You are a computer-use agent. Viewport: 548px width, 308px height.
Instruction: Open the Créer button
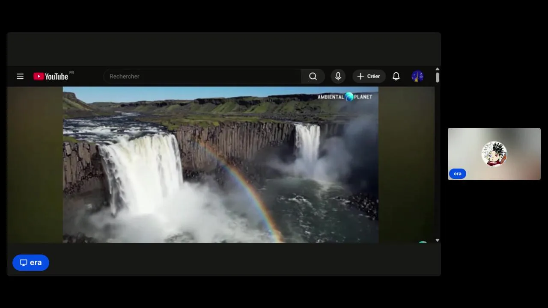pos(369,76)
